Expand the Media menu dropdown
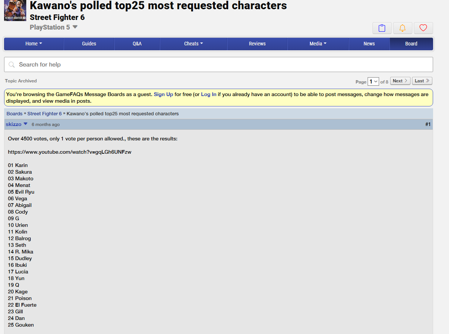 318,44
